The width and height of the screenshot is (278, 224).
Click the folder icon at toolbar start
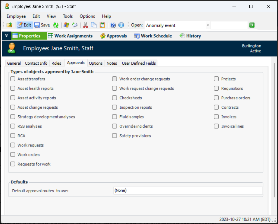9,25
